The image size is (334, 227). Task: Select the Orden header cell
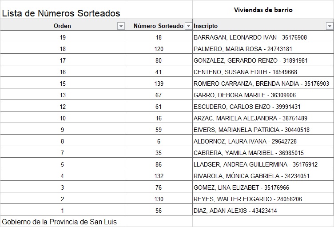tap(62, 26)
